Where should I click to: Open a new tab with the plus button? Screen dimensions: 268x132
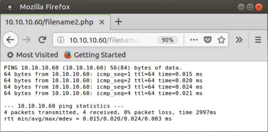pos(118,22)
